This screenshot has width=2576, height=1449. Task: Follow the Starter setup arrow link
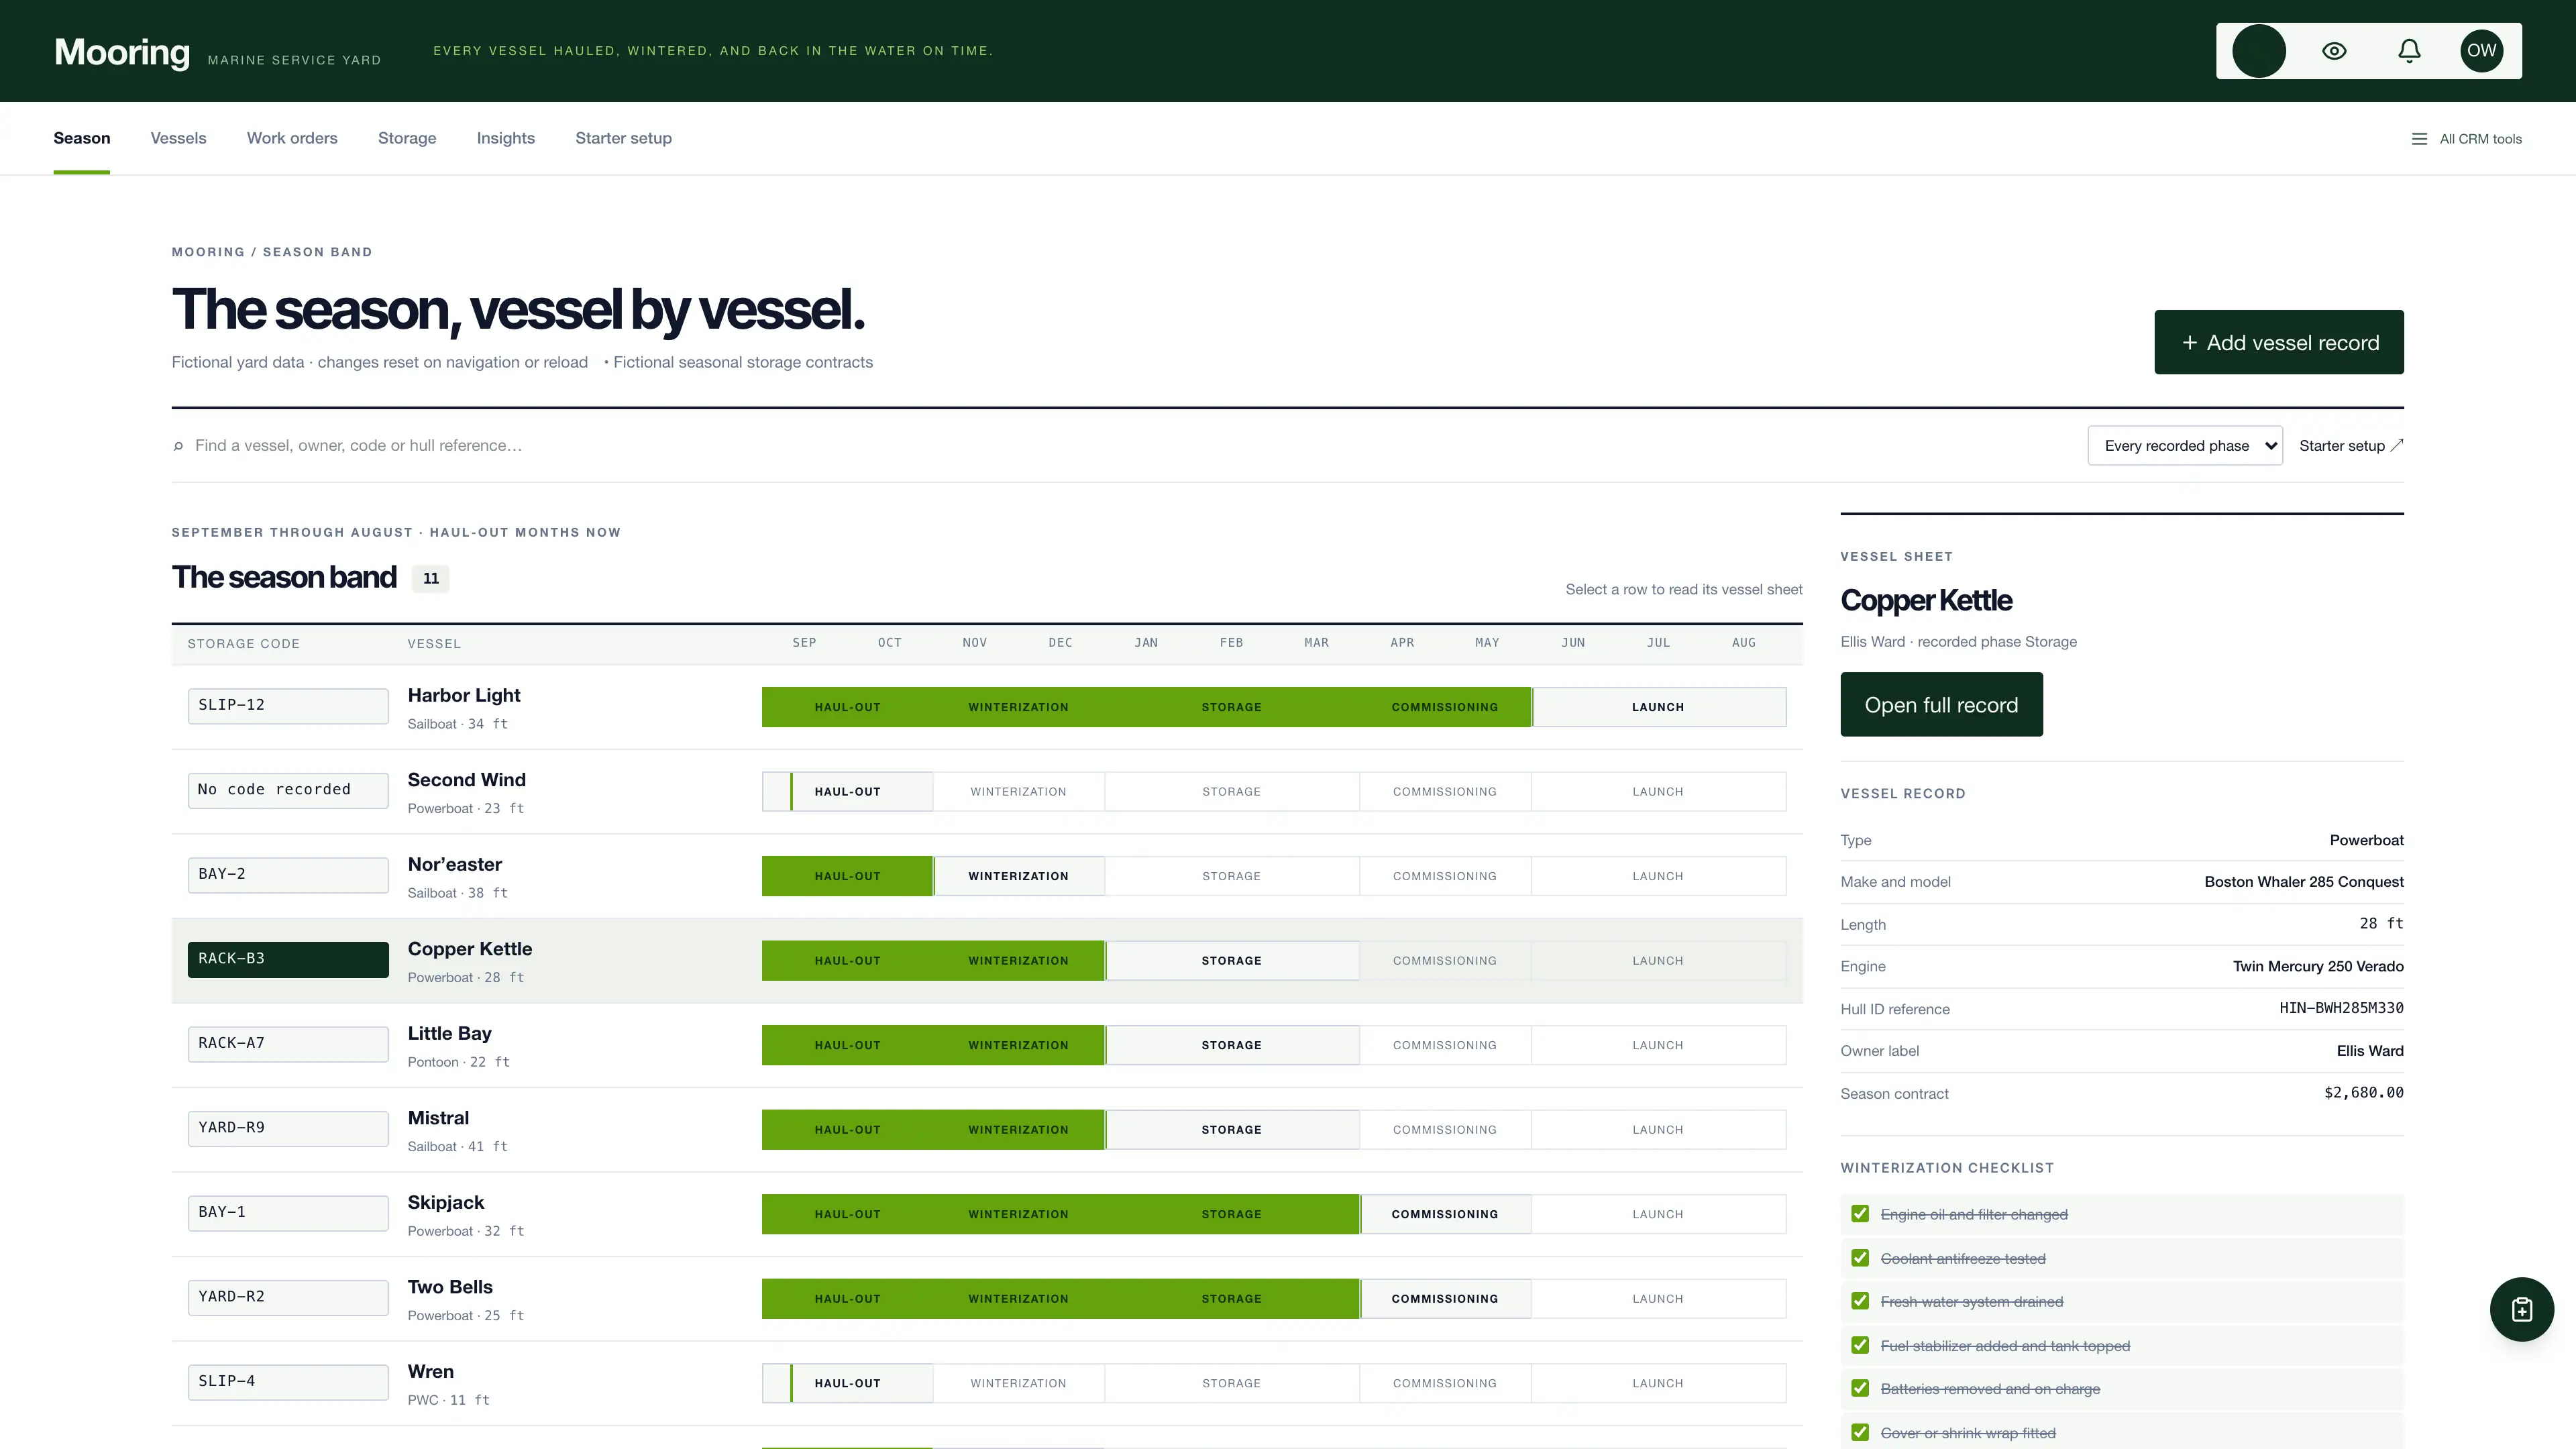(x=2350, y=446)
